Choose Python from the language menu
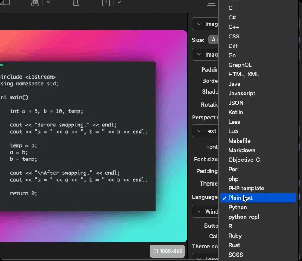This screenshot has height=261, width=302. pos(258,207)
